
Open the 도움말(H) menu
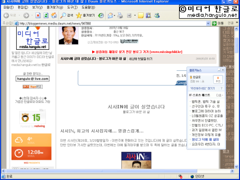[x=88, y=7]
